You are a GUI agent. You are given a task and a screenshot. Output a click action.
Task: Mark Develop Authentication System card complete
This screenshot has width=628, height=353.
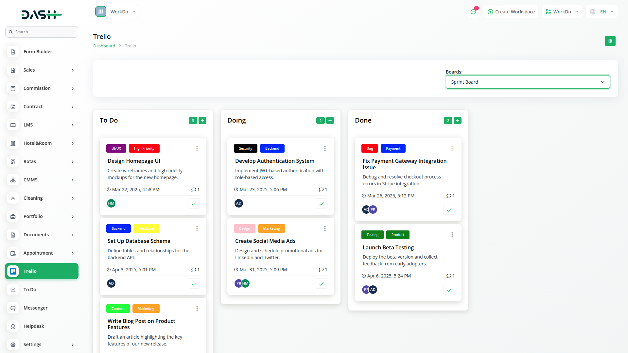point(322,204)
